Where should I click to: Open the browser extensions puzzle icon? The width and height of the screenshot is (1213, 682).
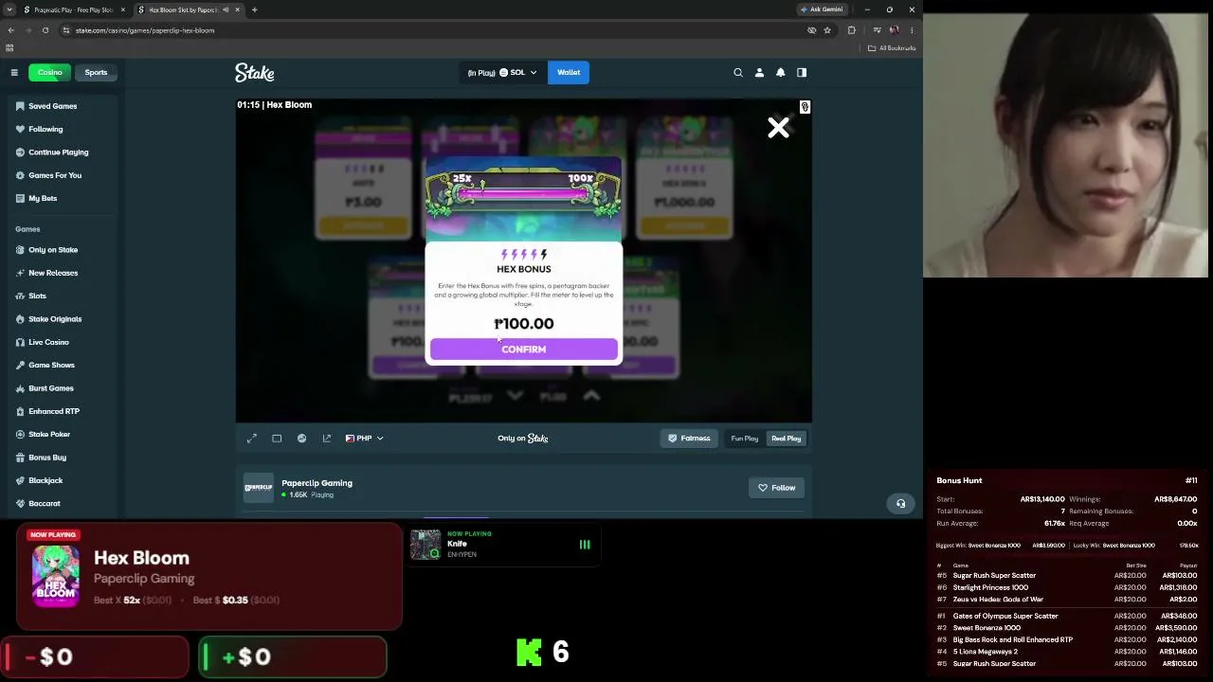pos(852,30)
